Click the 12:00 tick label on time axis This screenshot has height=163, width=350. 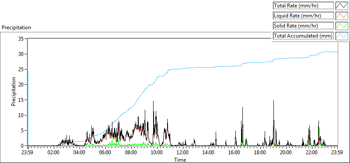coord(183,153)
